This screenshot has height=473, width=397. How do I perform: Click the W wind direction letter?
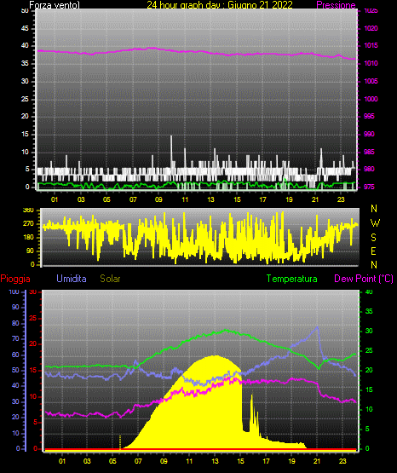click(x=375, y=223)
